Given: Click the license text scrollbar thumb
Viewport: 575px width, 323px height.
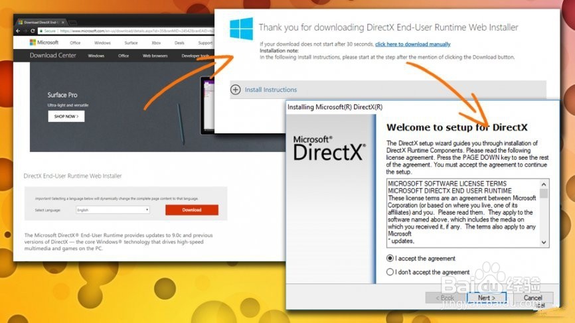Looking at the screenshot, I should tap(544, 194).
